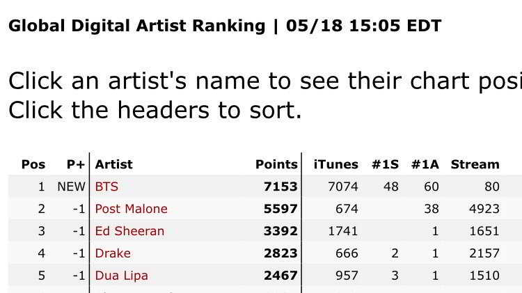Click the NEW indicator in BTS row
The width and height of the screenshot is (522, 293).
(71, 187)
